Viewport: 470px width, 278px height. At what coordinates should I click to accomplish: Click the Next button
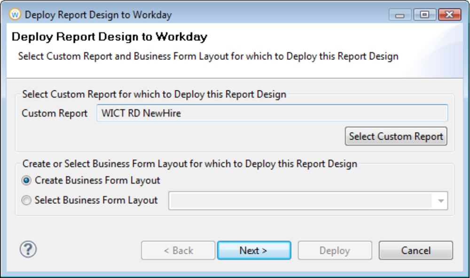[254, 250]
